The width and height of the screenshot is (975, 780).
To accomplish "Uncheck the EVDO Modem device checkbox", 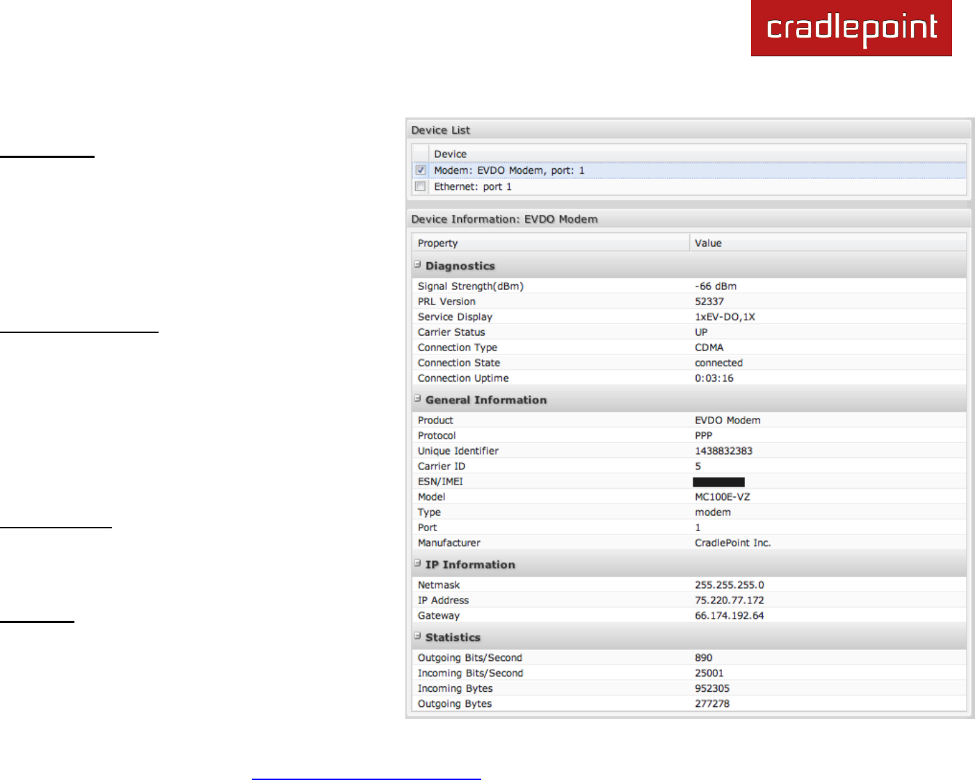I will [420, 170].
